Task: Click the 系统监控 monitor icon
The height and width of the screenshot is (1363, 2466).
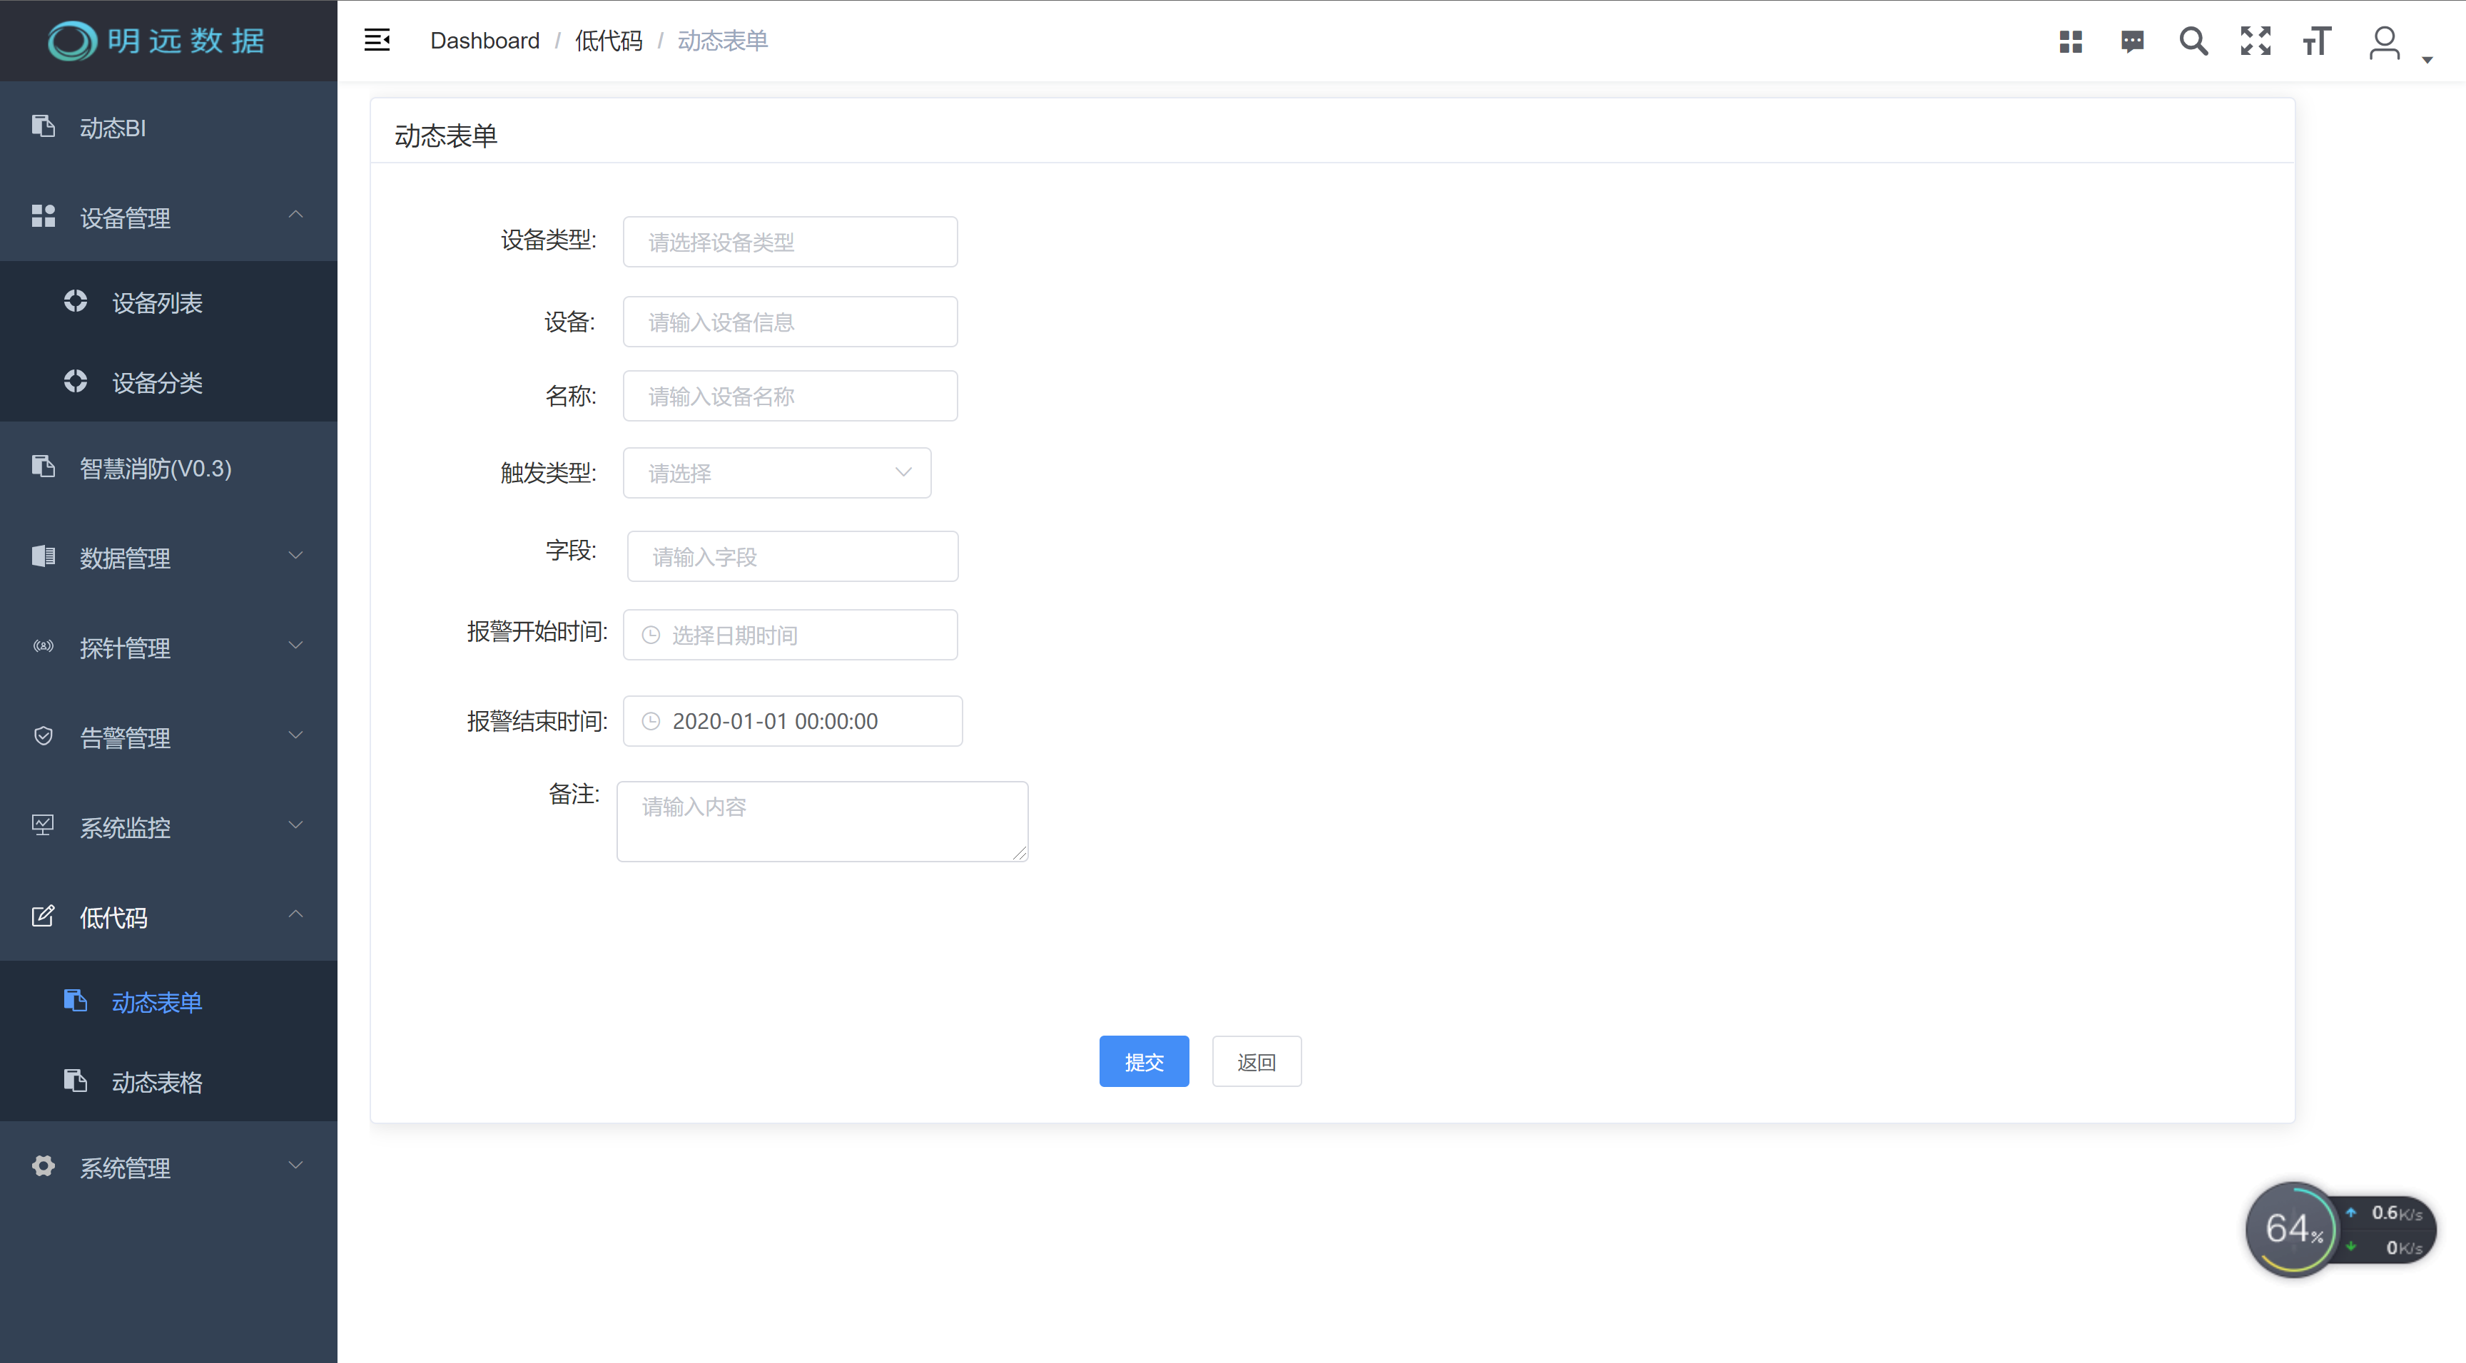Action: pyautogui.click(x=43, y=826)
